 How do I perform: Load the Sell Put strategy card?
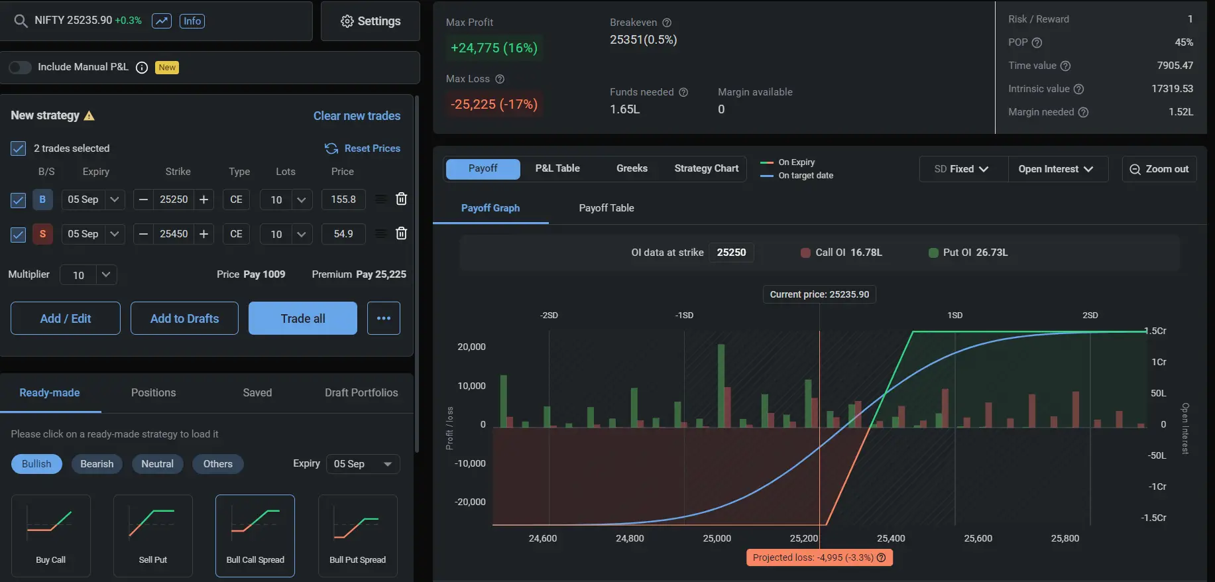153,536
